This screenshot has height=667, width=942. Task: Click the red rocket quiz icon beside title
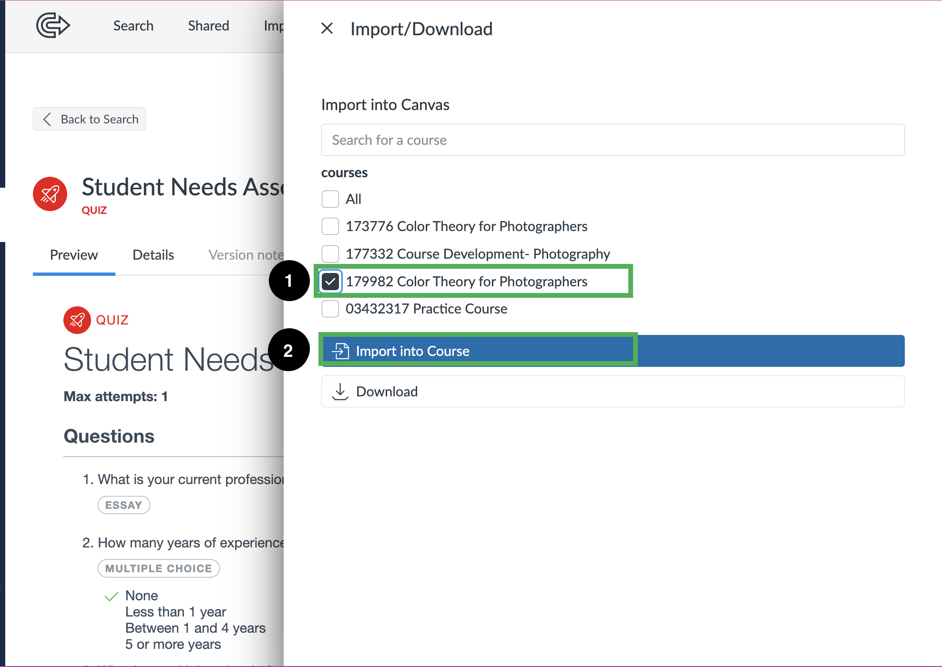coord(50,194)
